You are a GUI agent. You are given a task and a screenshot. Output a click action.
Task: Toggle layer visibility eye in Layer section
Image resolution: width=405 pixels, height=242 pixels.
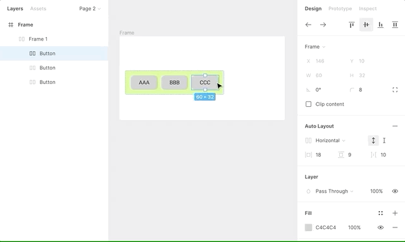pos(395,191)
